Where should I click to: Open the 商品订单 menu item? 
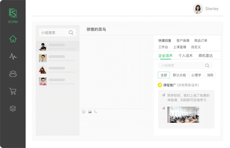pyautogui.click(x=200, y=41)
